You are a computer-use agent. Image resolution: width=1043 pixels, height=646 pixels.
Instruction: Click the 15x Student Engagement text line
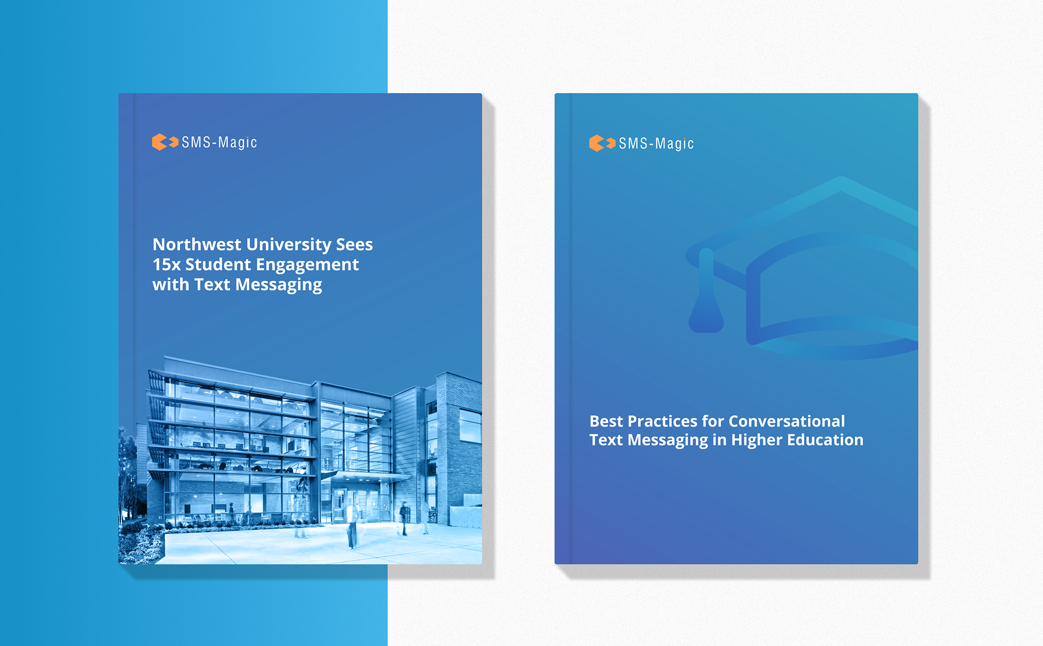255,265
